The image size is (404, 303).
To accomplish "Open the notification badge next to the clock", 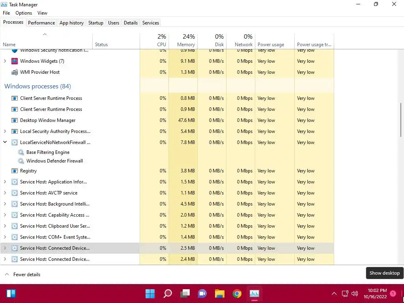I will [x=393, y=294].
